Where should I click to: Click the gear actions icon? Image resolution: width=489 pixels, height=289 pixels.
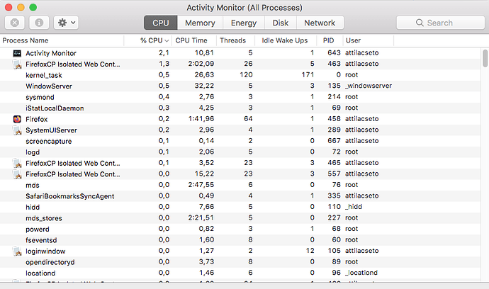tap(62, 23)
